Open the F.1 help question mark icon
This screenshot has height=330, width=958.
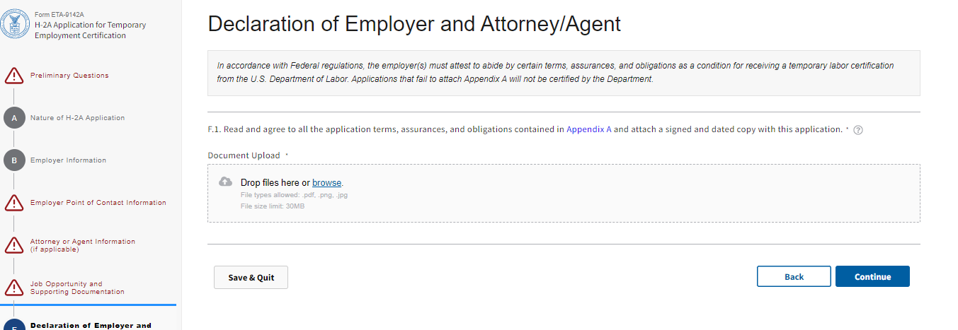[x=858, y=130]
